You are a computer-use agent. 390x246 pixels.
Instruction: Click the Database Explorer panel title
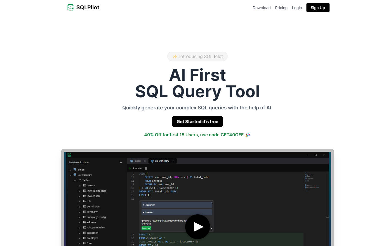[79, 162]
